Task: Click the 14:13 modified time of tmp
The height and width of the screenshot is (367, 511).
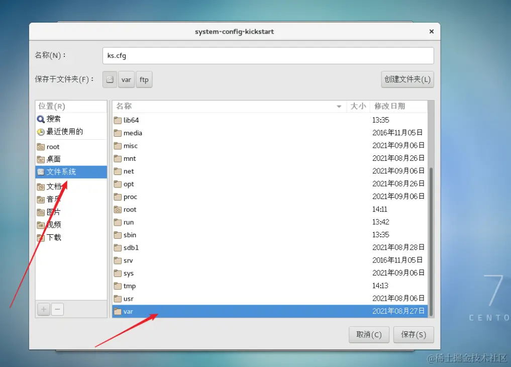Action: click(x=380, y=286)
